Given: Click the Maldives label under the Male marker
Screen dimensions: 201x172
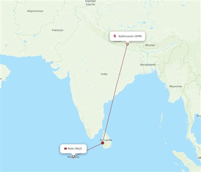Looking at the screenshot, I should click(x=73, y=157).
